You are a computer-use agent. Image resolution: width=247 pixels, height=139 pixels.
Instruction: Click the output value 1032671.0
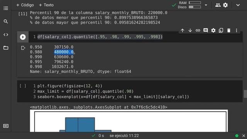coord(63,66)
